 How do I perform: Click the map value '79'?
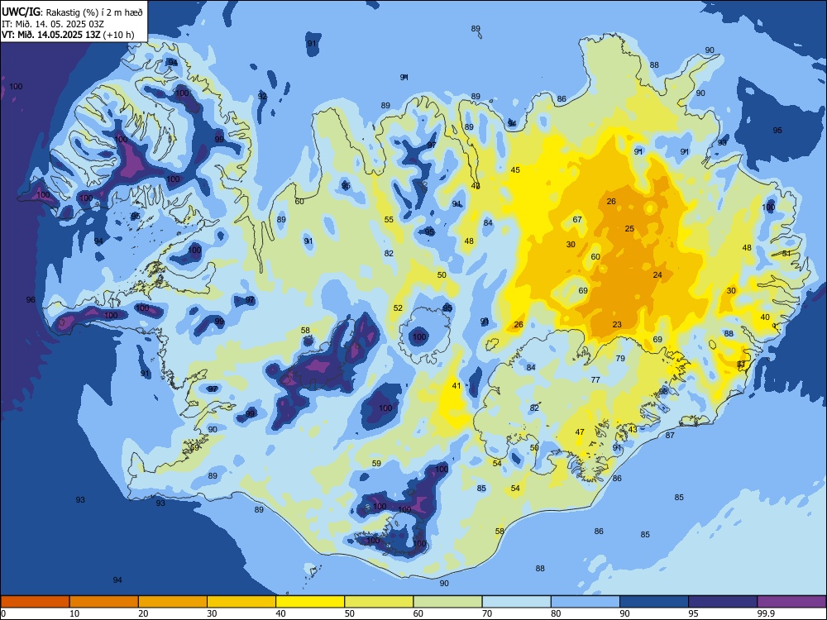point(620,358)
